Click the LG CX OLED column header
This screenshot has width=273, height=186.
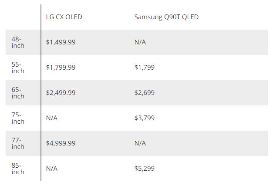[x=64, y=17]
